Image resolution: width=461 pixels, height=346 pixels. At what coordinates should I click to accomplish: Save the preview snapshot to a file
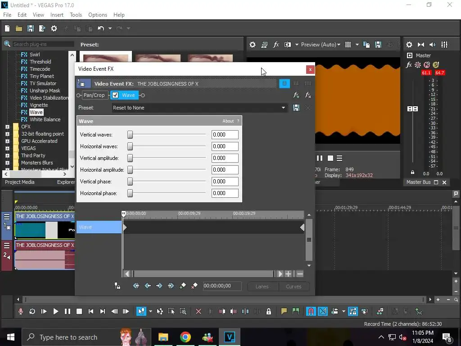[x=378, y=45]
